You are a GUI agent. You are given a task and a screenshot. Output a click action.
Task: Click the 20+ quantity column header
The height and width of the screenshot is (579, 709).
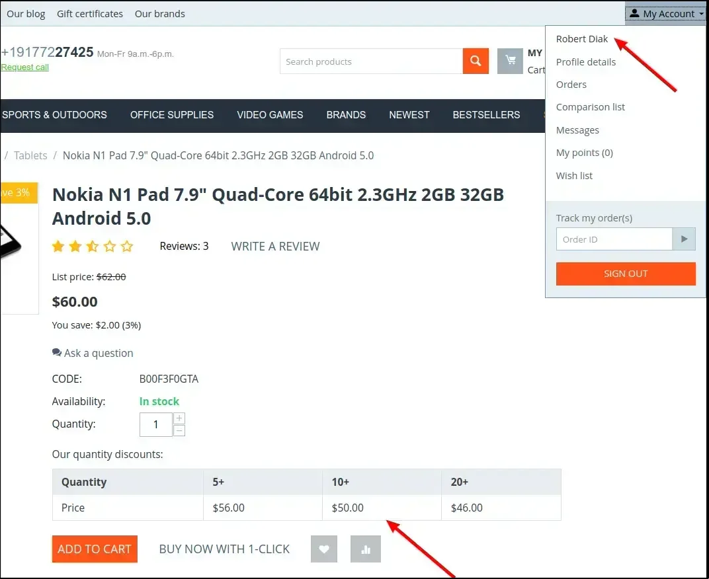coord(501,482)
